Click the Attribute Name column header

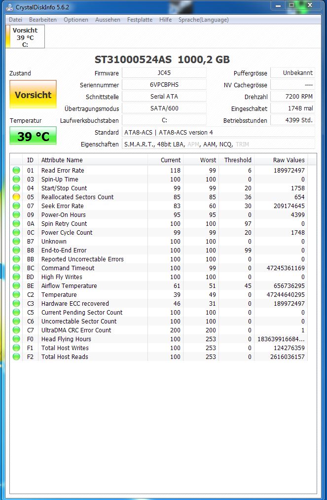click(93, 160)
